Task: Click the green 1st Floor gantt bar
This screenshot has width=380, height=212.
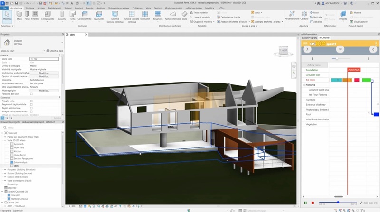Action: click(366, 80)
